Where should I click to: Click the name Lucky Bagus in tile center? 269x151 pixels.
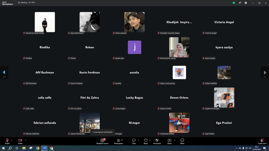point(134,98)
